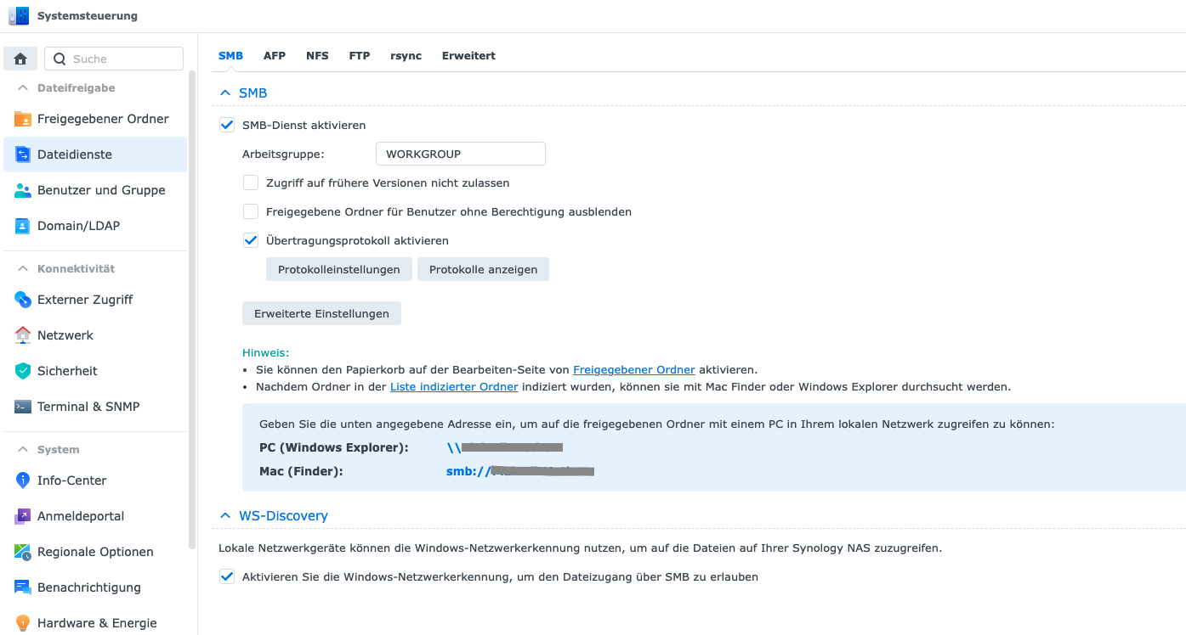Disable the SMB-Dienst aktivieren checkbox
Image resolution: width=1186 pixels, height=635 pixels.
(227, 125)
